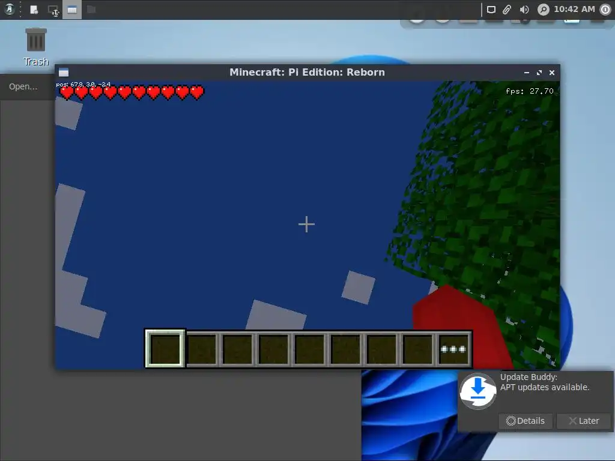Select the second hotbar slot
The height and width of the screenshot is (461, 615).
coord(201,349)
